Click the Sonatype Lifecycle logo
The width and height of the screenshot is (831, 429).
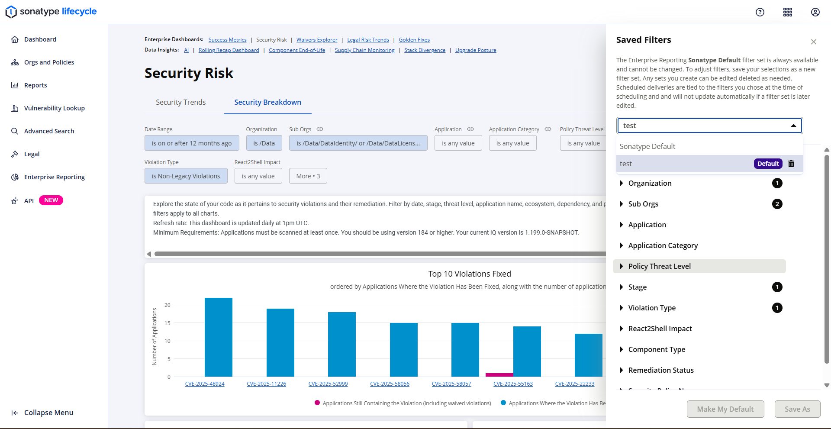click(51, 12)
